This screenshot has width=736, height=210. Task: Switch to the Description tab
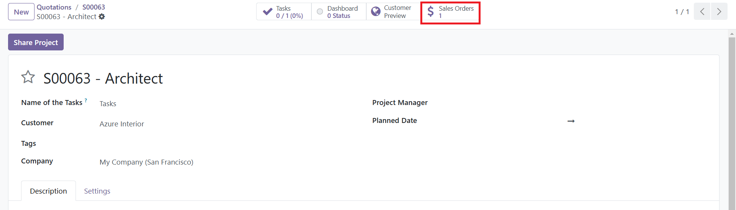click(48, 191)
